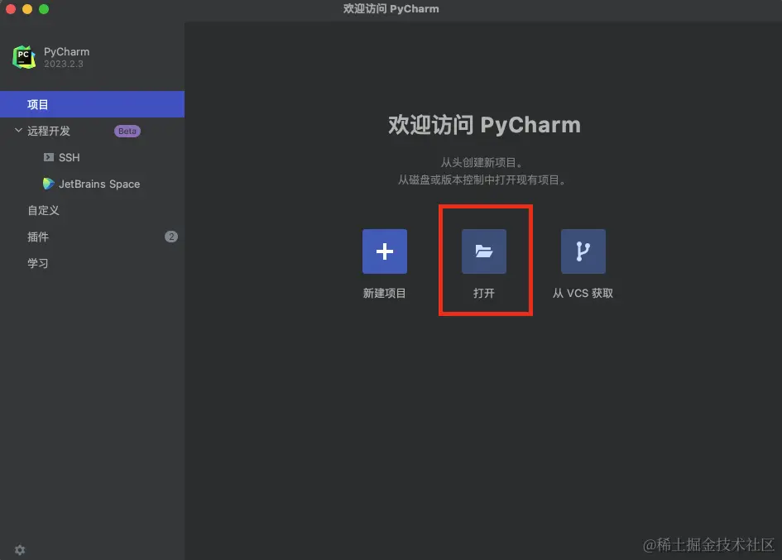Image resolution: width=782 pixels, height=560 pixels.
Task: Select JetBrains Space entry
Action: [x=92, y=184]
